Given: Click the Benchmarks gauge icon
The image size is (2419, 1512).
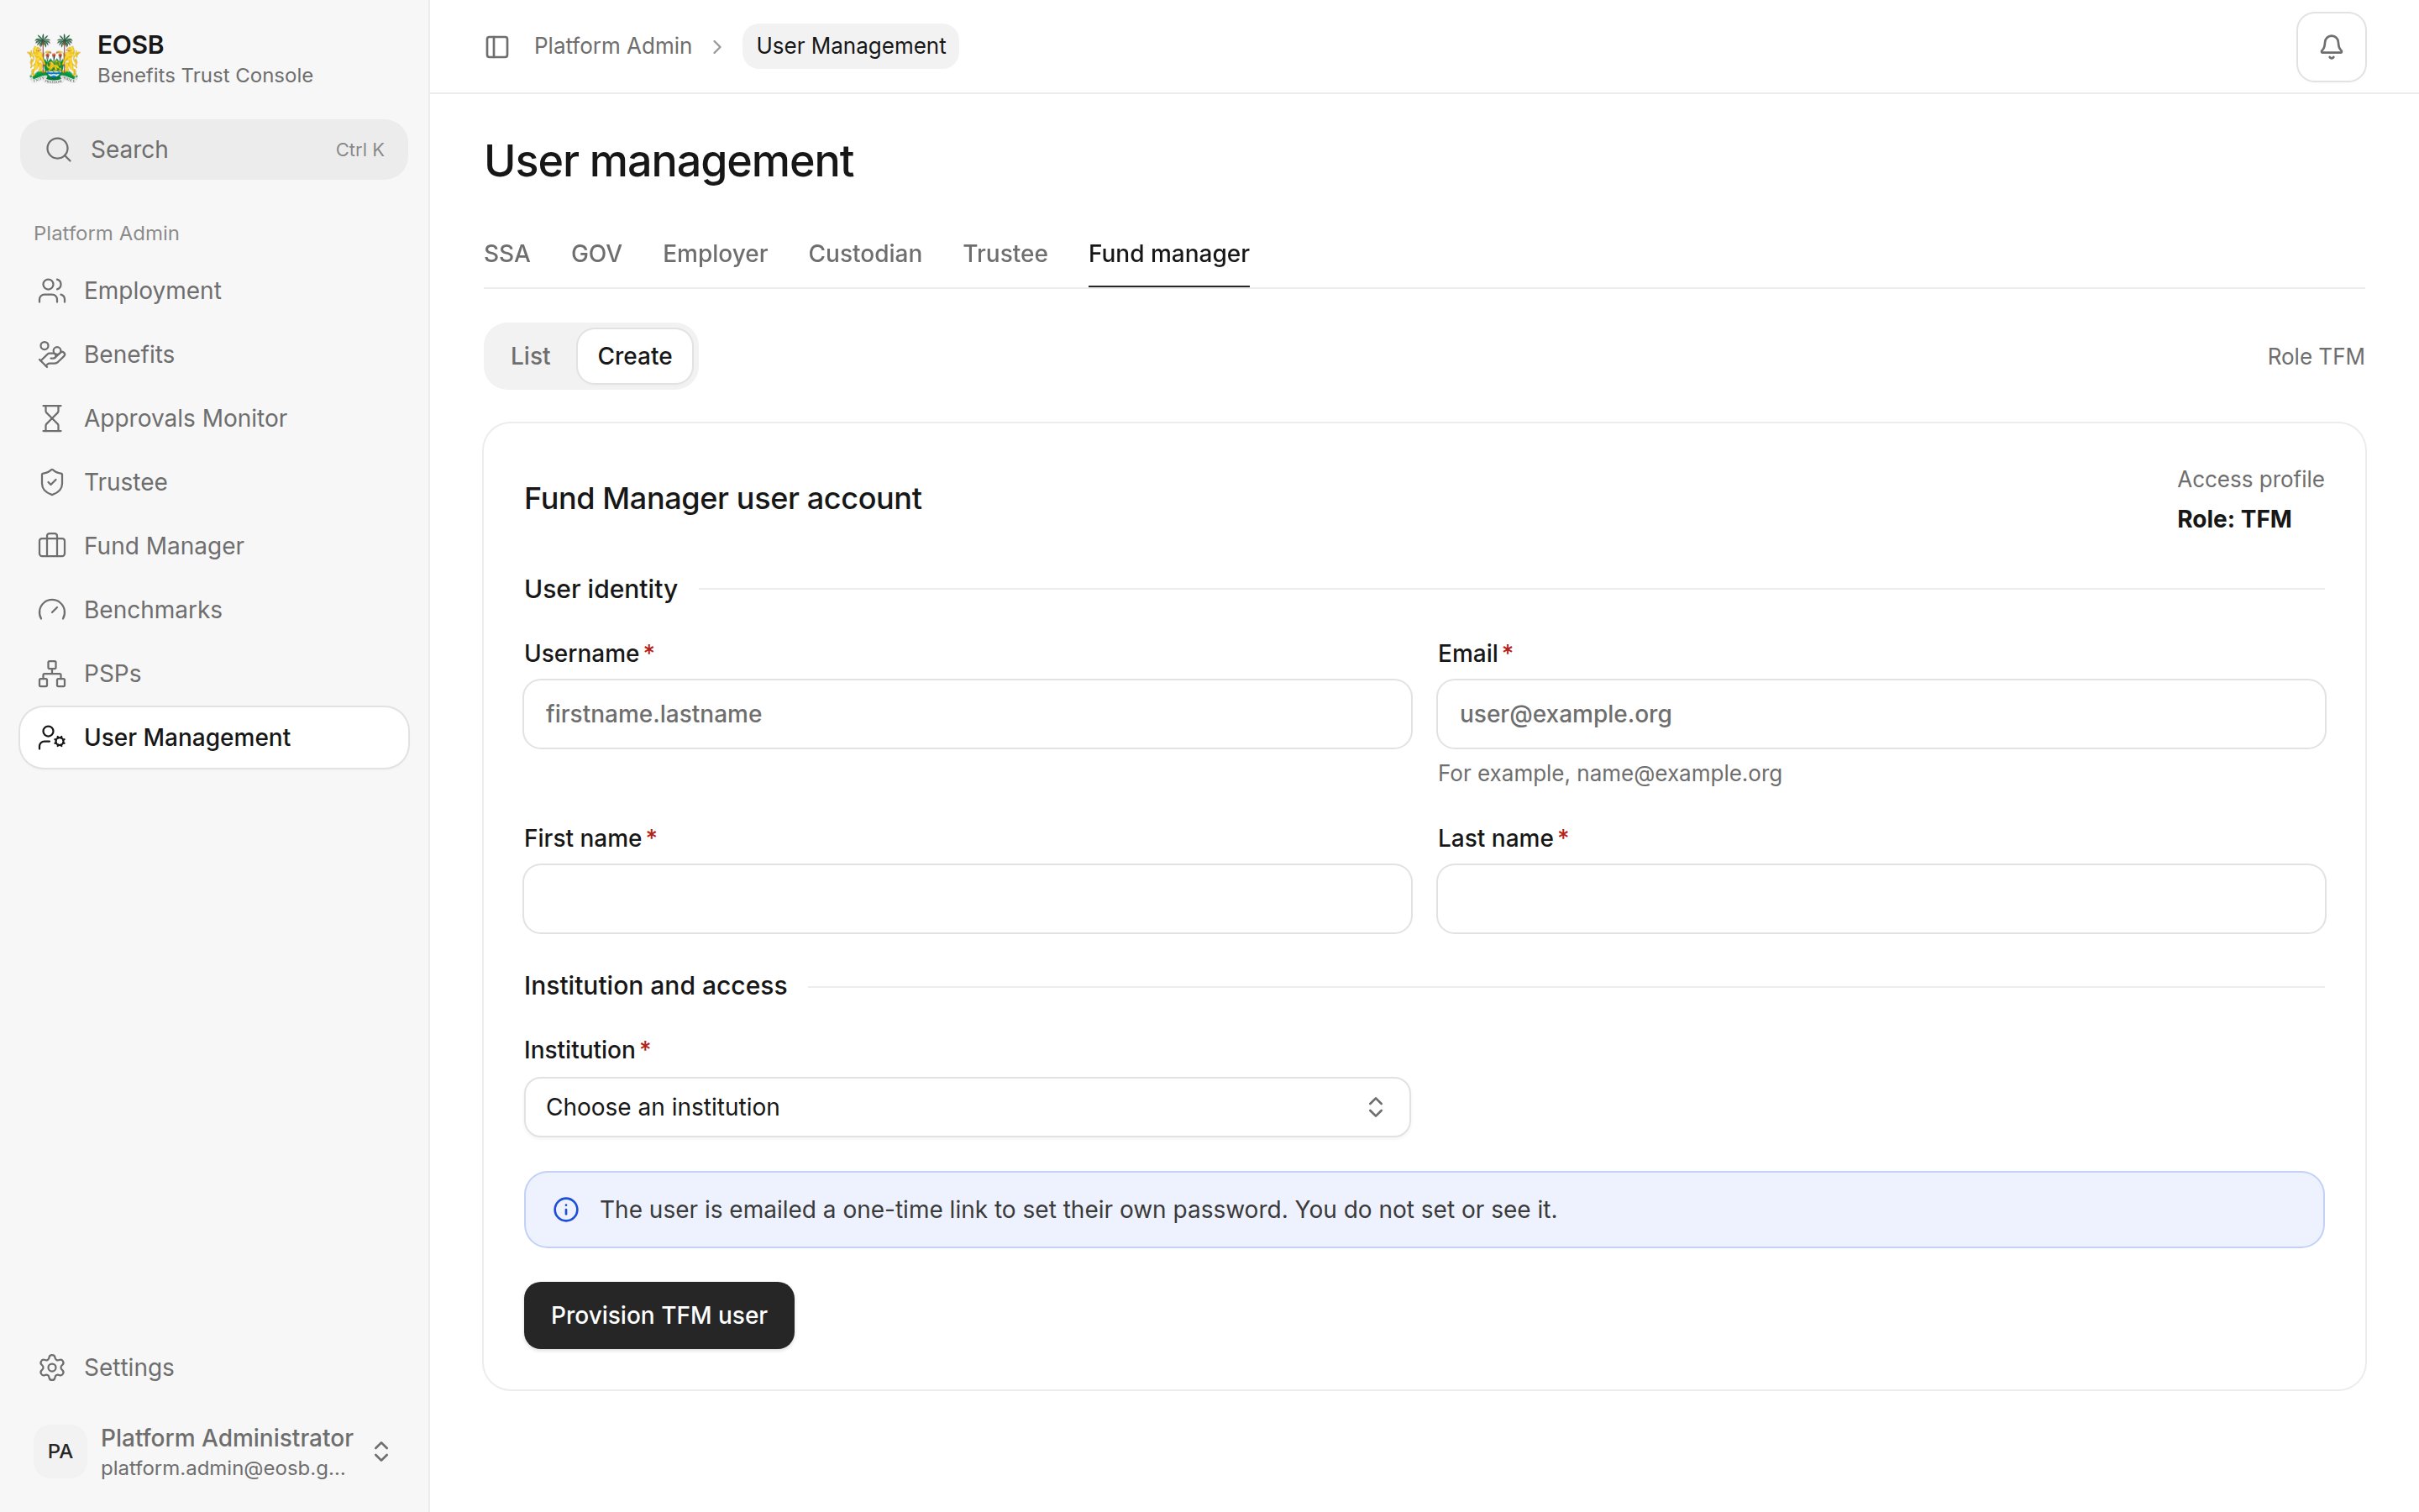Looking at the screenshot, I should pos(52,610).
